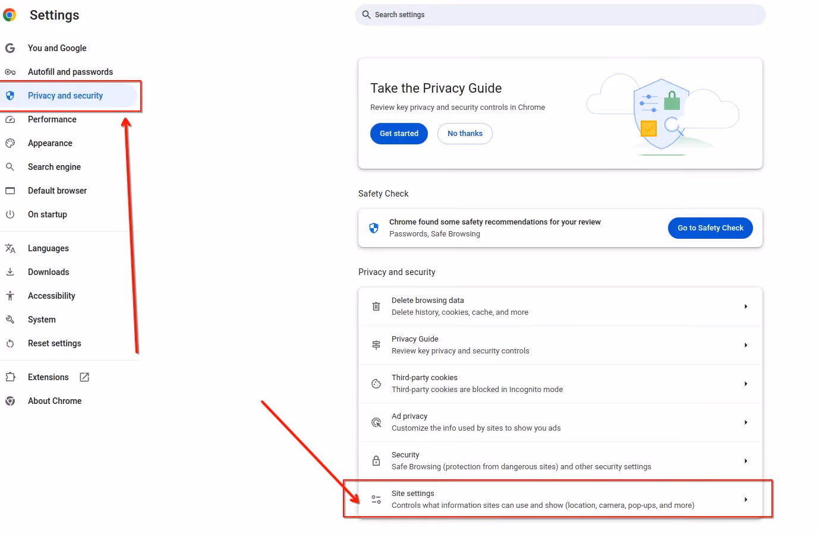
Task: Click the blue shield icon in Safety Check card
Action: (374, 228)
